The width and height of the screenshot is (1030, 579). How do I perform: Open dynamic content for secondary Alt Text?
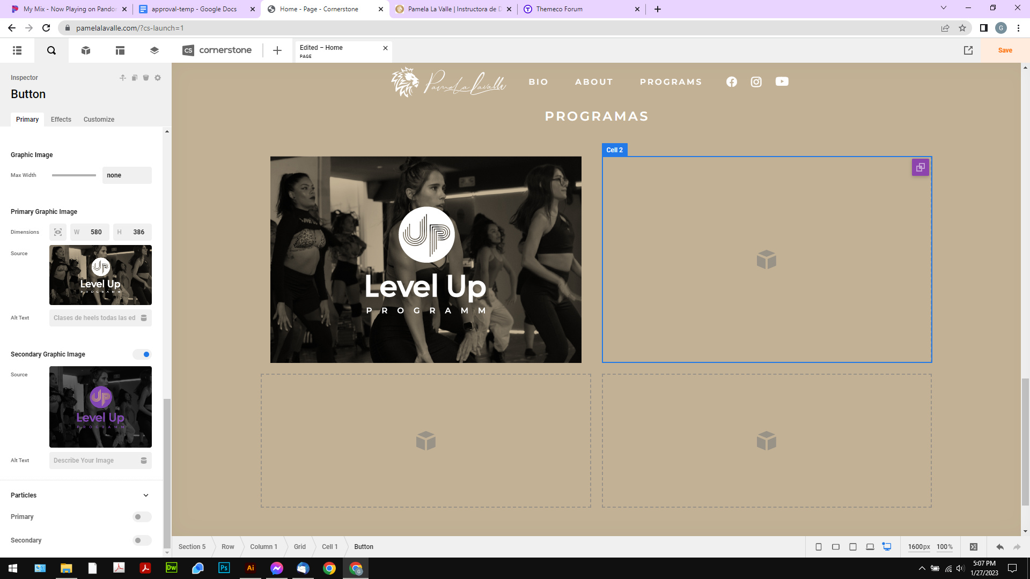click(144, 461)
